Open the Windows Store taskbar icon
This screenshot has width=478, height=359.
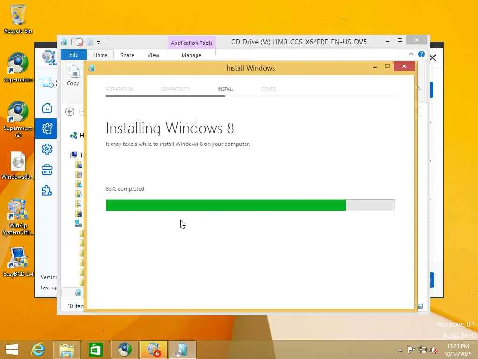point(95,350)
